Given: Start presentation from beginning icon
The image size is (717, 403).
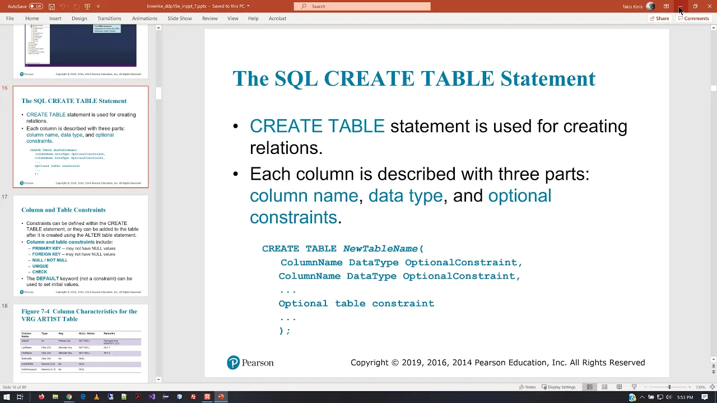Looking at the screenshot, I should pos(87,6).
